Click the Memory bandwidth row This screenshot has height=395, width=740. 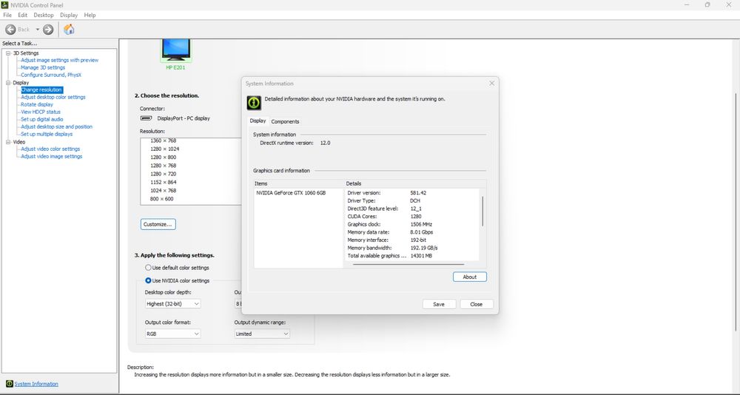412,248
